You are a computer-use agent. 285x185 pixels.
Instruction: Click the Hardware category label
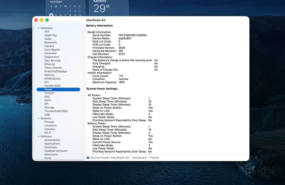click(x=46, y=28)
